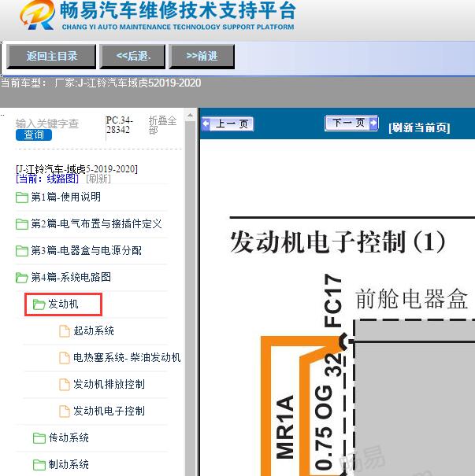Collapse 第4篇-系统电路图 tree item
475x476 pixels.
click(x=71, y=277)
